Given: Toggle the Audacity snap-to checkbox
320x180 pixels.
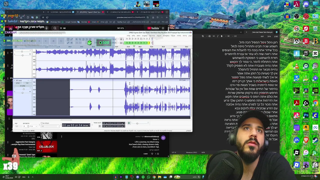Looking at the screenshot, I should 42,123.
